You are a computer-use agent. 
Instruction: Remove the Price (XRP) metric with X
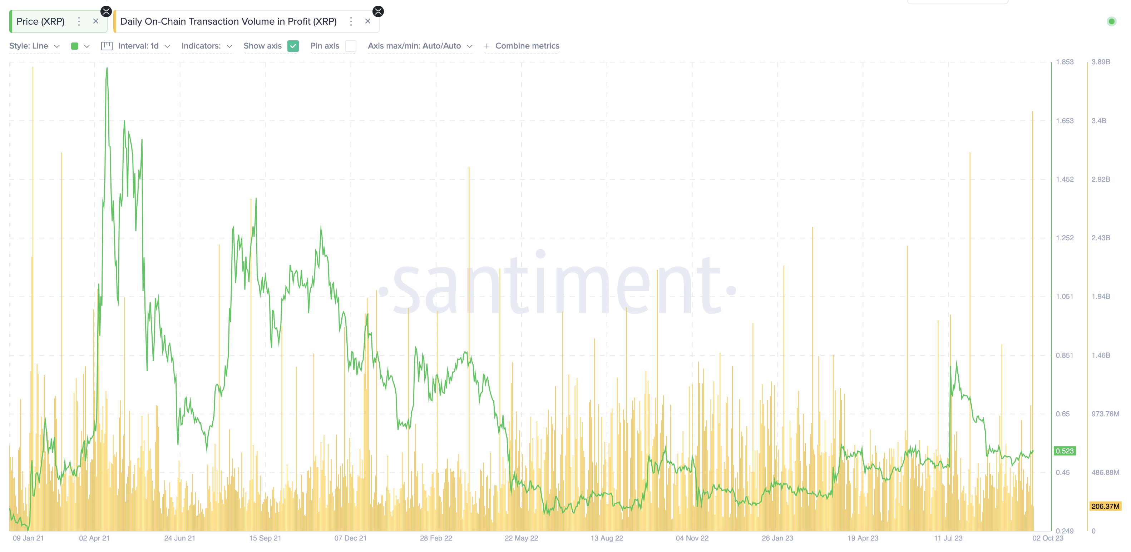tap(96, 21)
